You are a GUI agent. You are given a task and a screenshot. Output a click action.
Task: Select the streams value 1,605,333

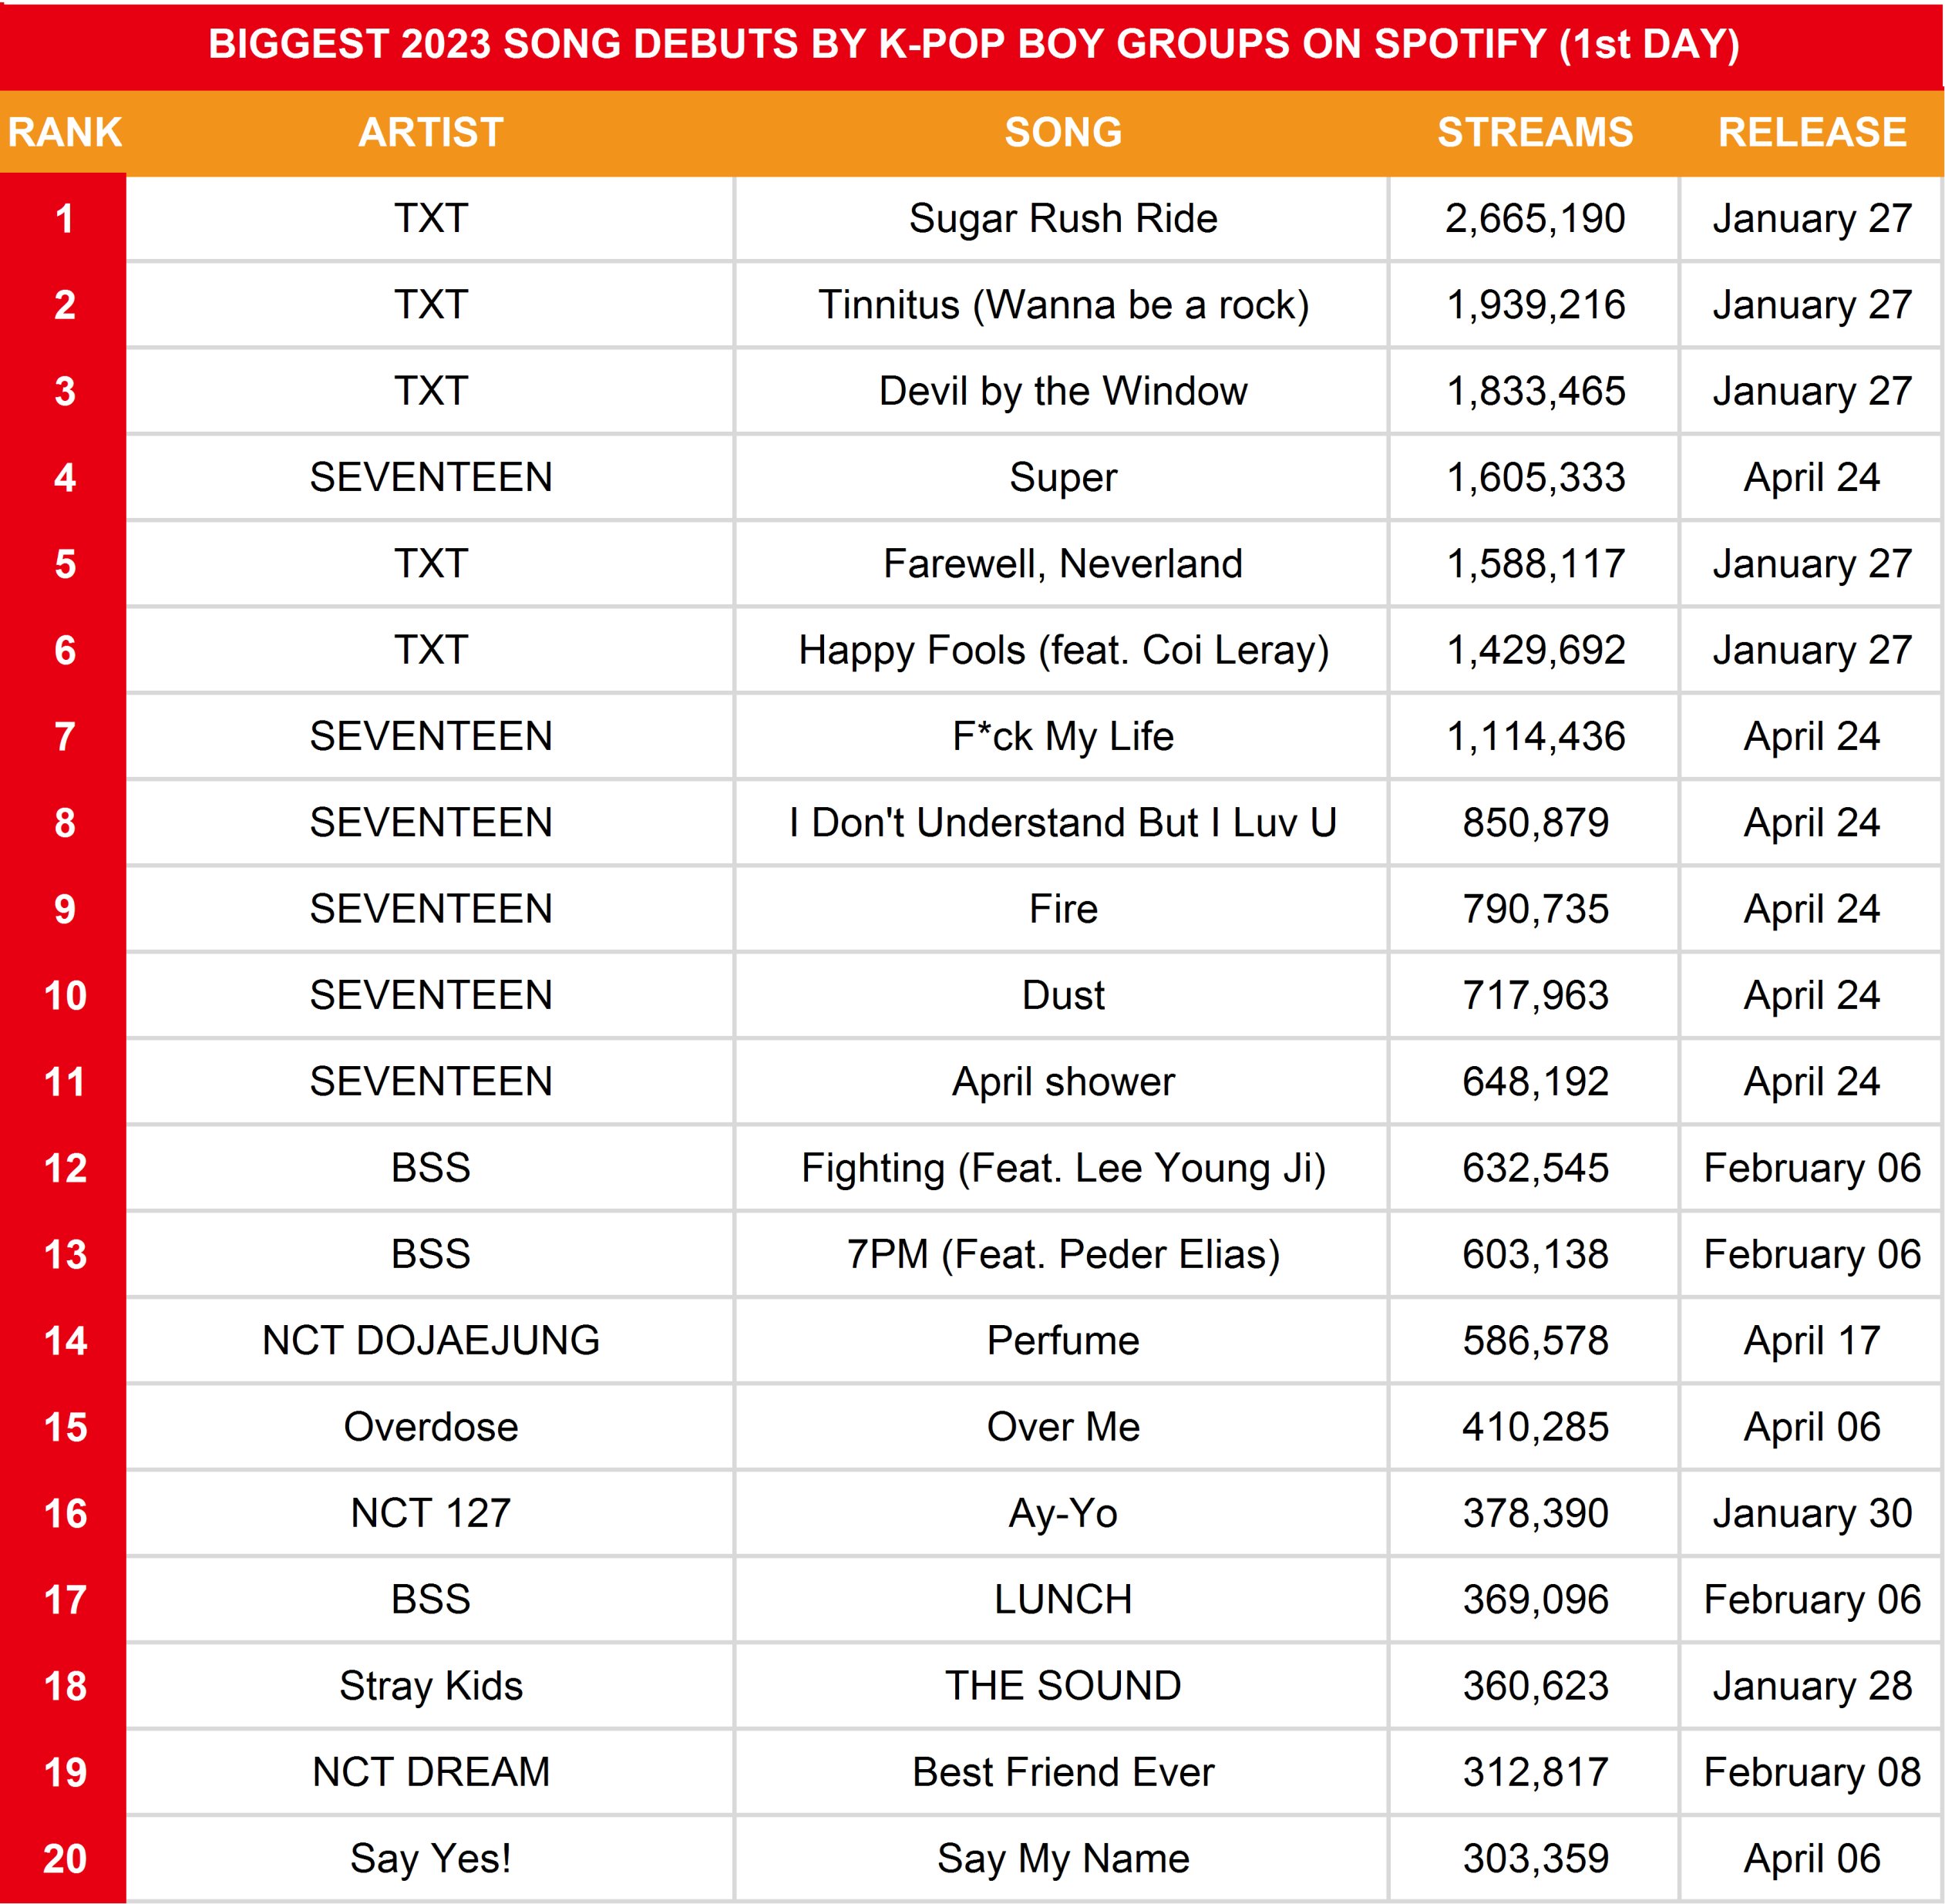click(x=1535, y=478)
